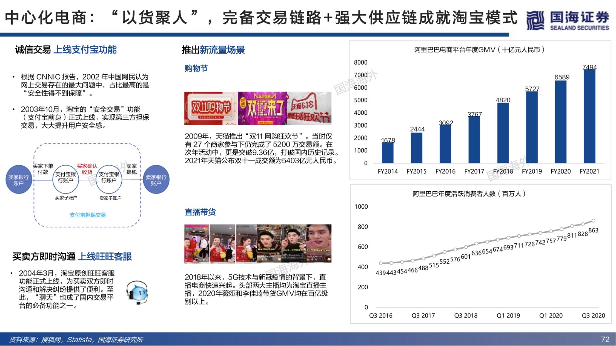Image resolution: width=616 pixels, height=346 pixels.
Task: Click the FY2018 bar labeled 4820
Action: click(503, 133)
